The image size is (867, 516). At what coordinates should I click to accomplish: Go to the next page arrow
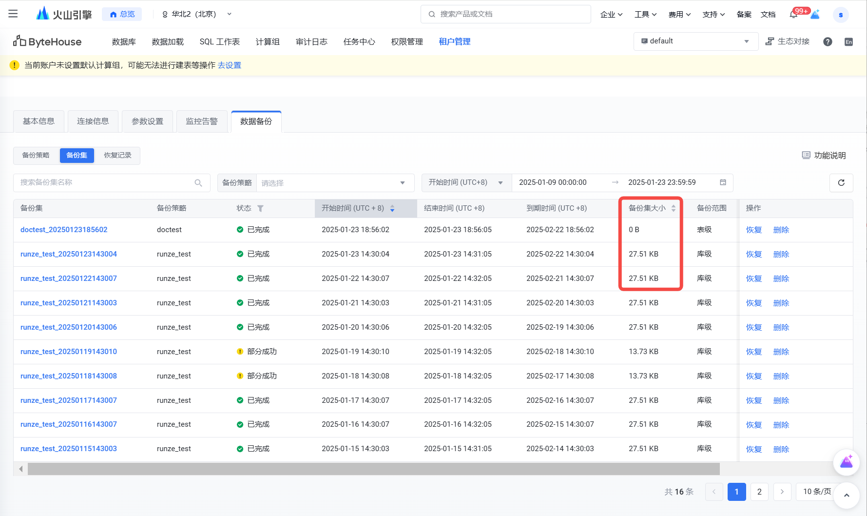782,492
